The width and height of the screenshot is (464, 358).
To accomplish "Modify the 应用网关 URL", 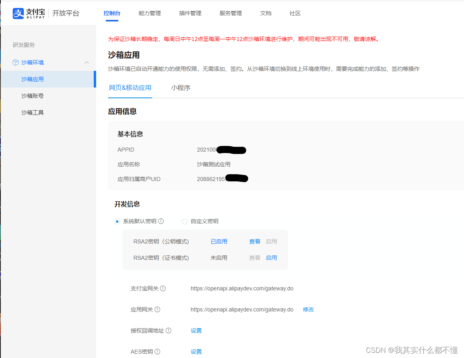I will (308, 309).
